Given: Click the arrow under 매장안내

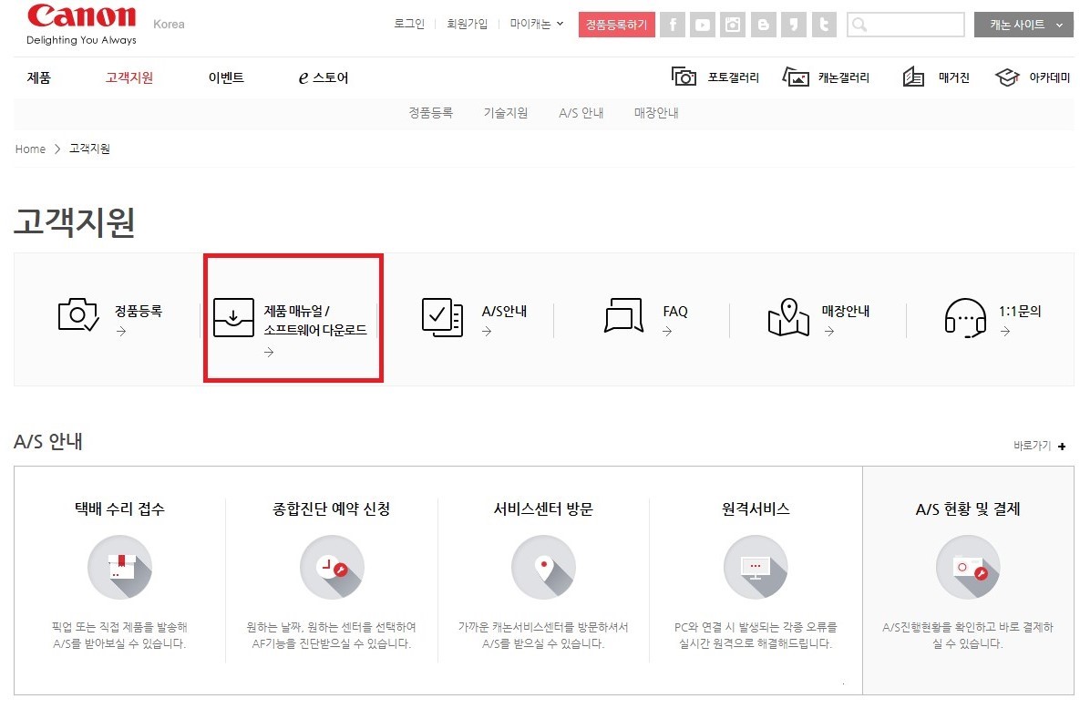Looking at the screenshot, I should (x=828, y=332).
